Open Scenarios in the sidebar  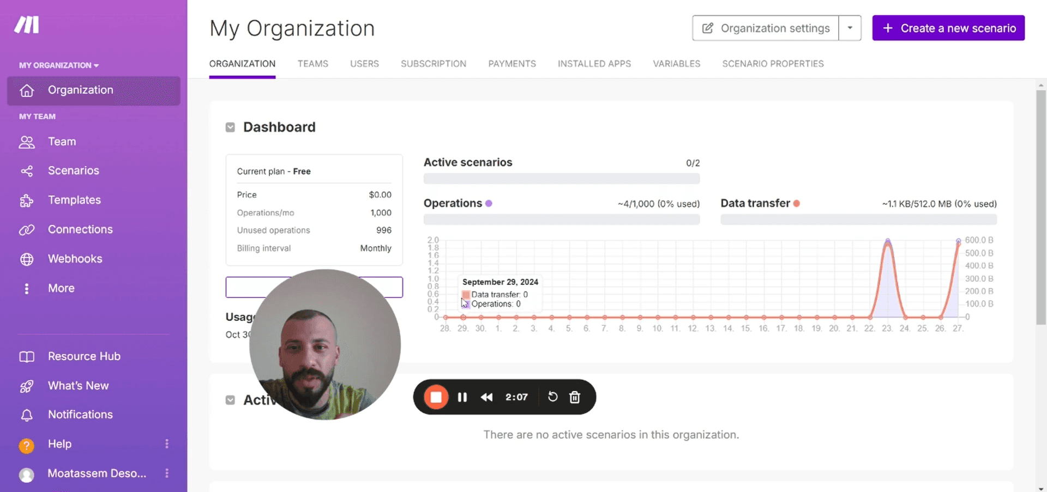pos(74,171)
